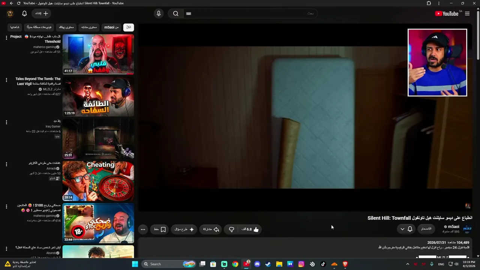Click the الانضمام (Join) button

coord(426,229)
